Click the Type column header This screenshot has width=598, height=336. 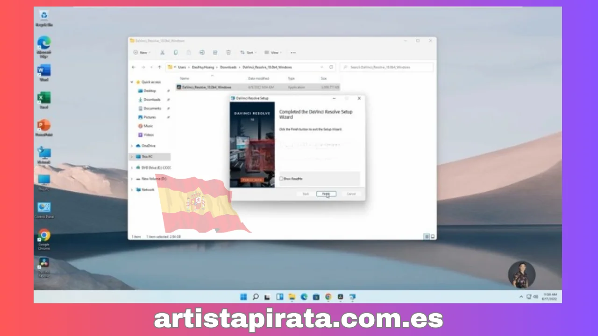click(x=292, y=78)
